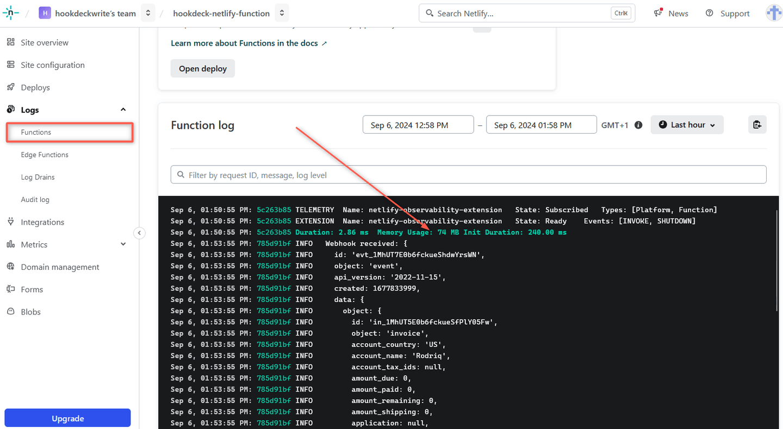Select the Site overview icon in sidebar
Image resolution: width=783 pixels, height=429 pixels.
pyautogui.click(x=10, y=42)
